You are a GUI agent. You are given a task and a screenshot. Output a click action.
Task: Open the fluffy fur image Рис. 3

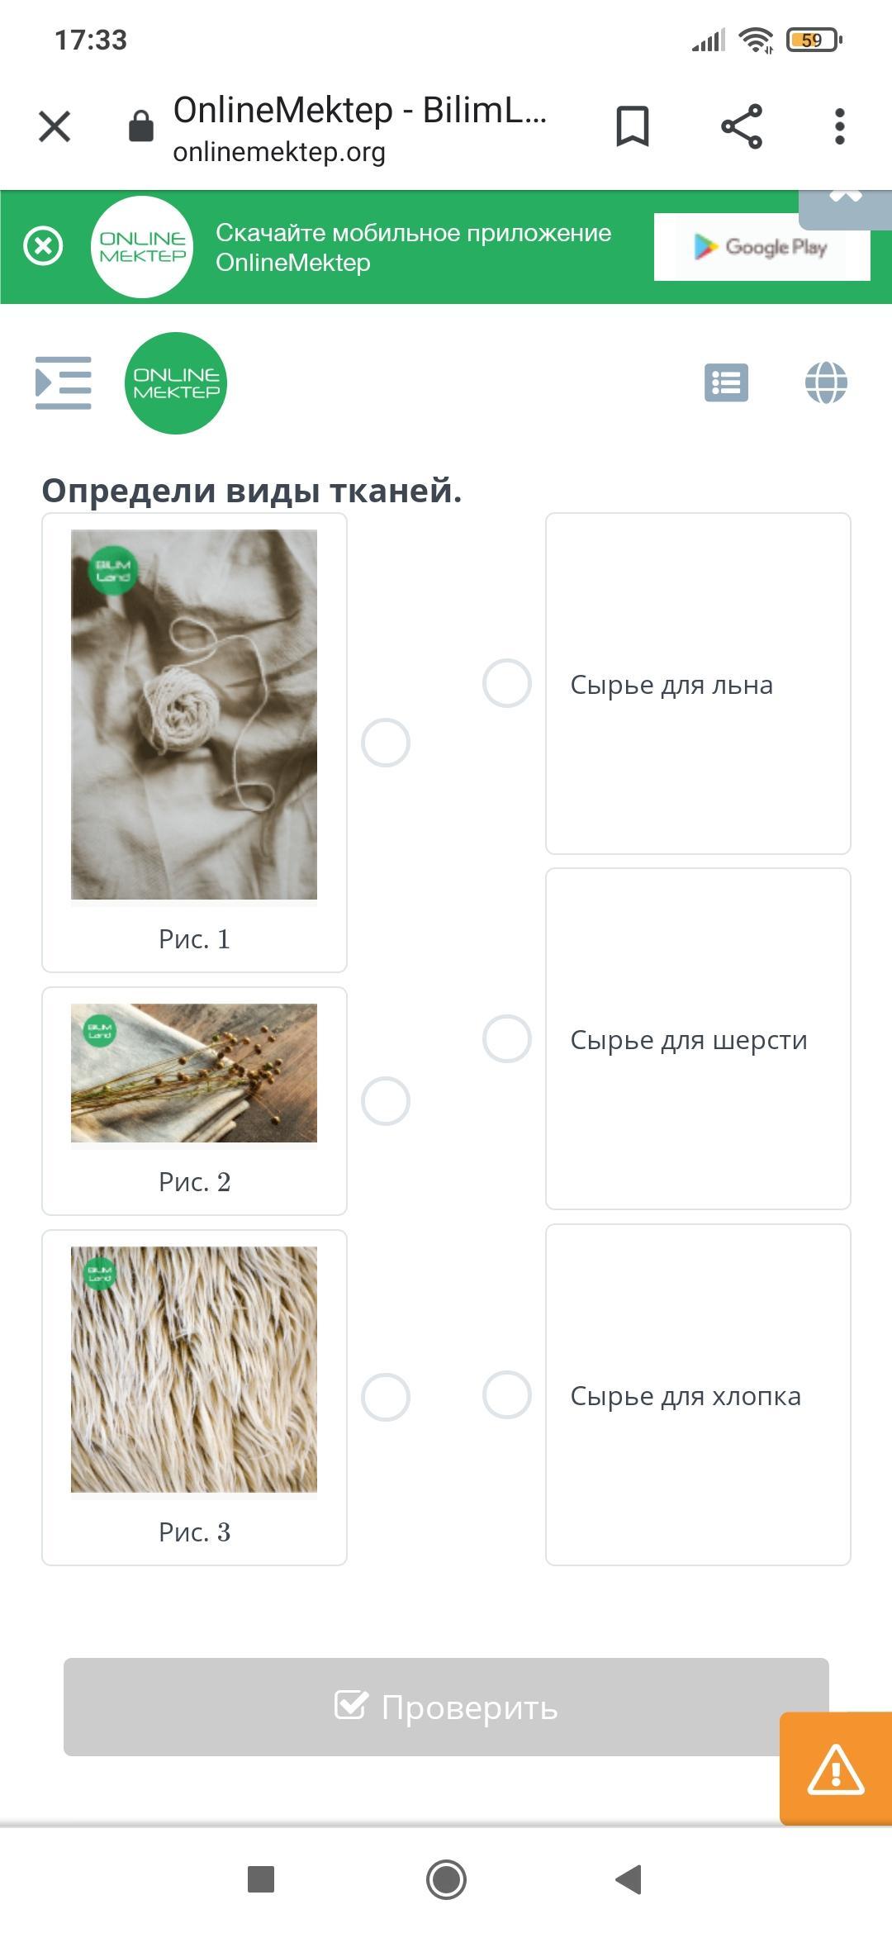pos(194,1370)
